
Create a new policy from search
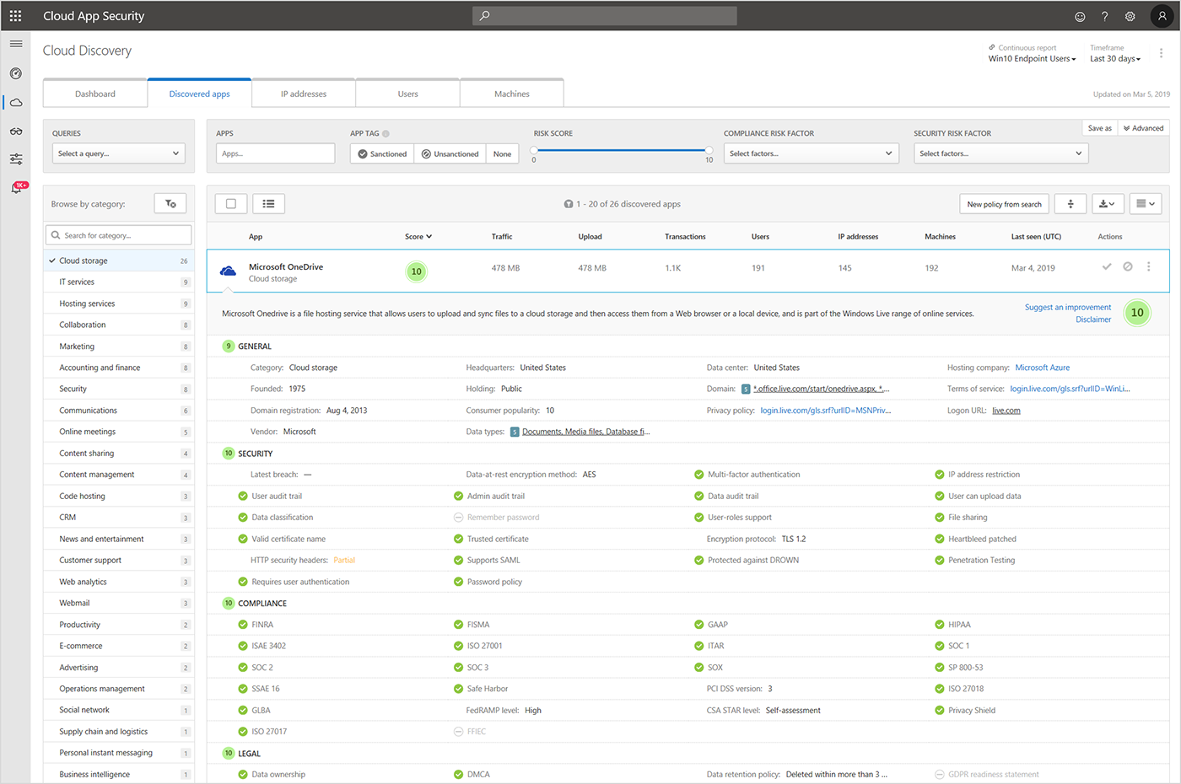pos(1004,203)
